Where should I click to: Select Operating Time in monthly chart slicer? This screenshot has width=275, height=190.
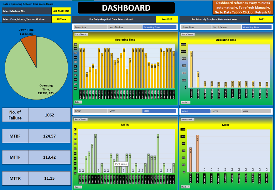coord(256,27)
